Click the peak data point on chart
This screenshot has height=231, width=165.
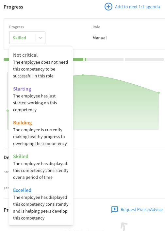click(83, 75)
